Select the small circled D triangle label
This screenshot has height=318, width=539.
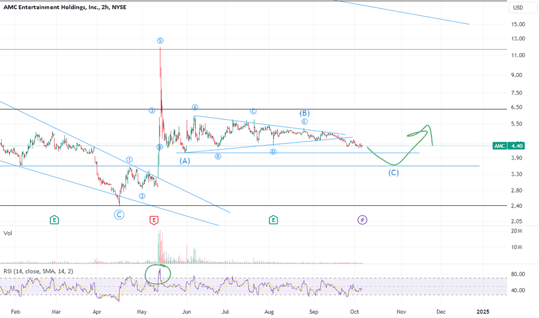[274, 151]
